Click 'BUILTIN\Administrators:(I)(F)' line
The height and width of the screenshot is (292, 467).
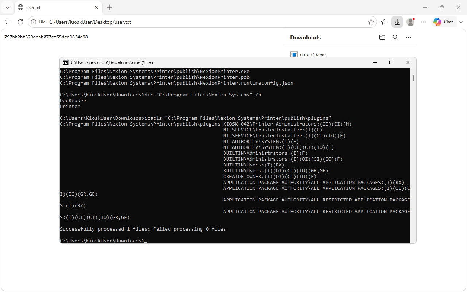coord(266,153)
